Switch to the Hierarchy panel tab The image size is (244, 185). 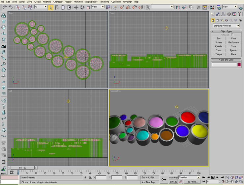click(x=223, y=14)
